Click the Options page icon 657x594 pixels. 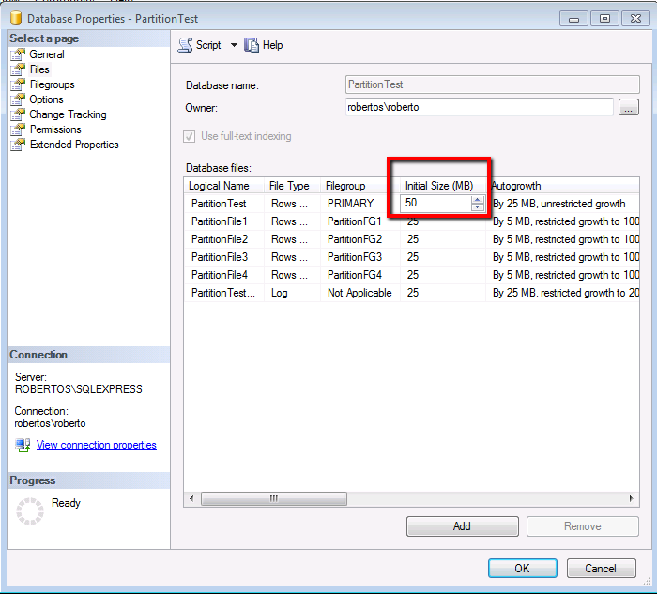[18, 99]
